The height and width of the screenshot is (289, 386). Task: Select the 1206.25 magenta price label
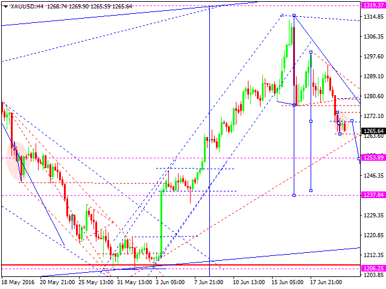(373, 268)
